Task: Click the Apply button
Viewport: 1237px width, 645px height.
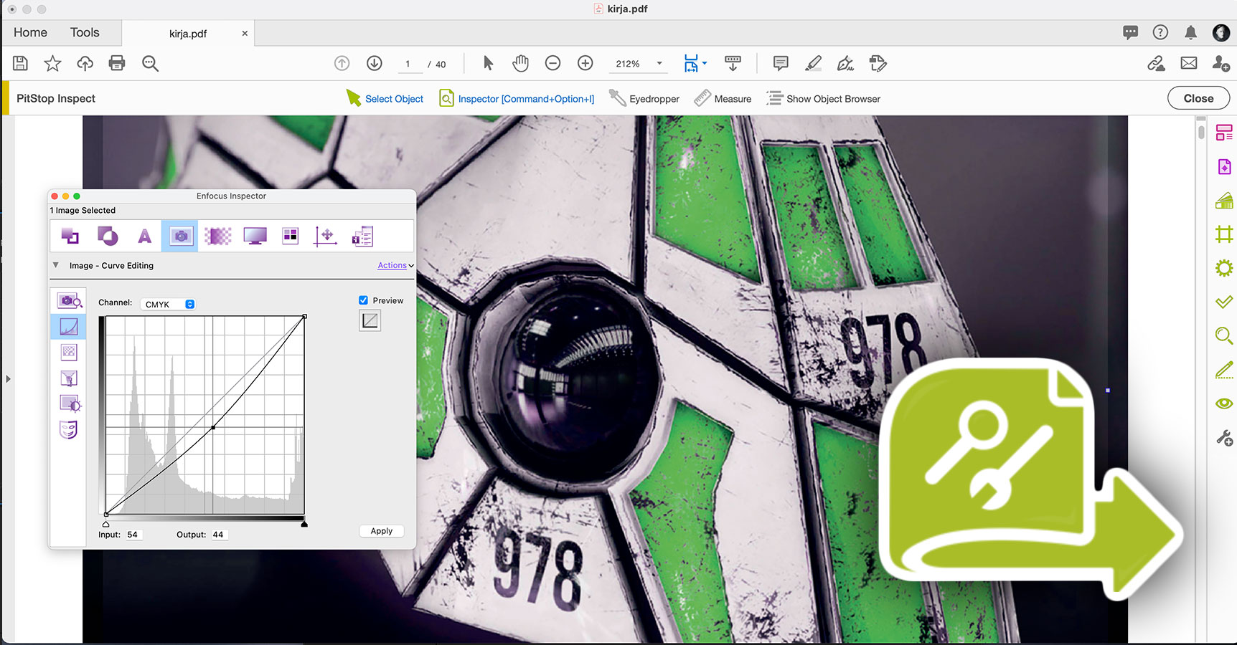Action: 381,531
